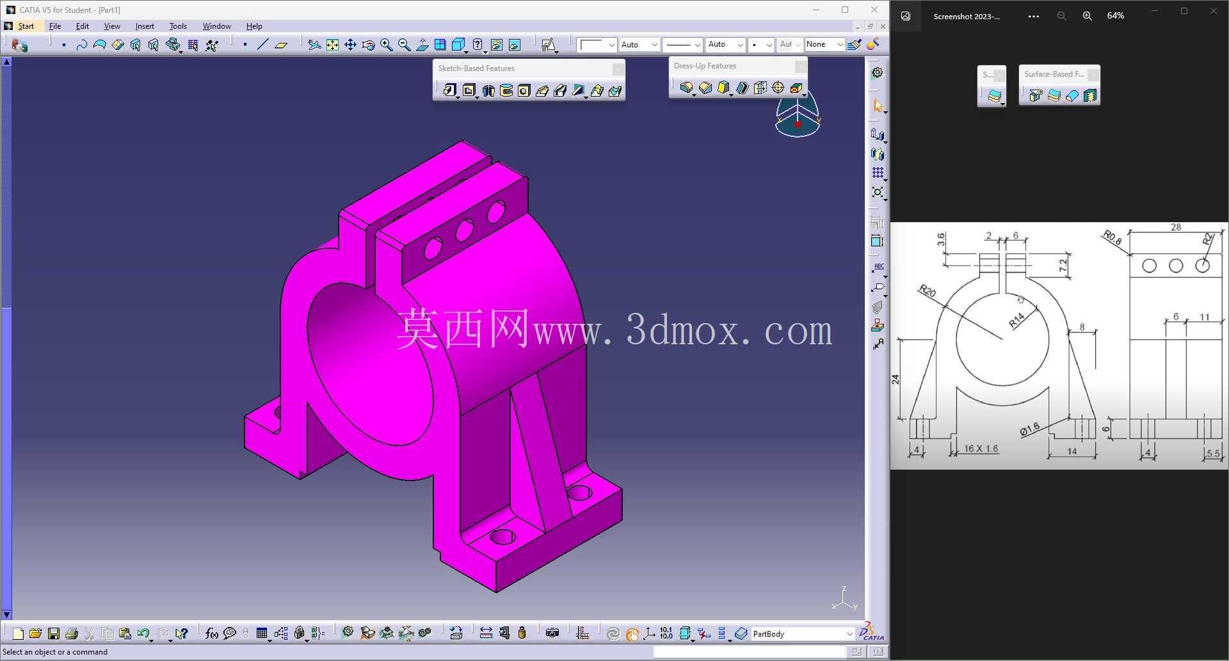Toggle Hide/Show icon in view toolbar
This screenshot has height=661, width=1229.
[496, 44]
